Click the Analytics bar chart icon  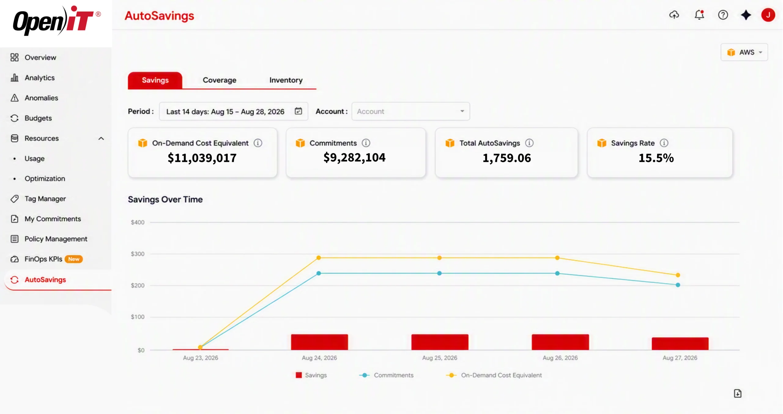14,78
